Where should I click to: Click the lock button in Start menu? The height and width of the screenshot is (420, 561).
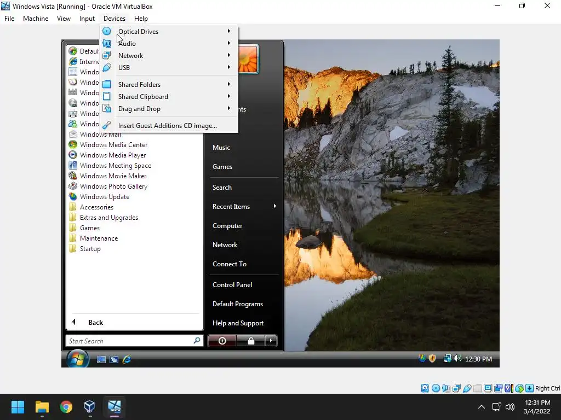(251, 341)
